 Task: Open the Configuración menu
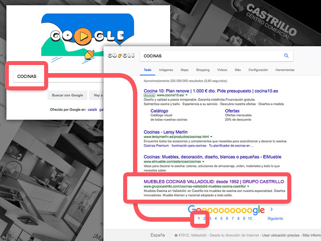(x=258, y=70)
